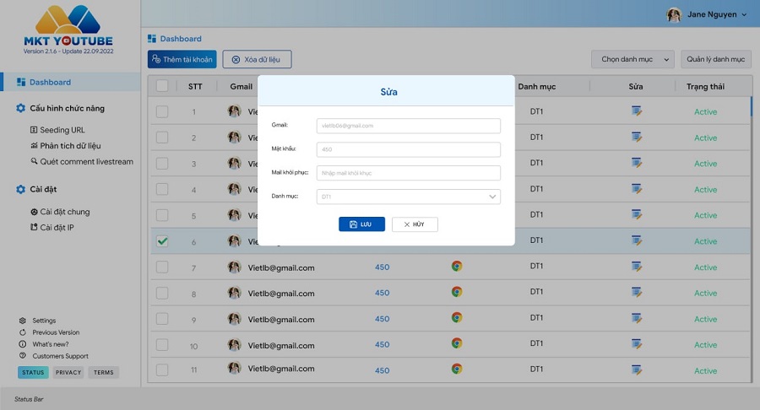This screenshot has height=410, width=760.
Task: Click the Mật khẩu input field
Action: pyautogui.click(x=408, y=149)
